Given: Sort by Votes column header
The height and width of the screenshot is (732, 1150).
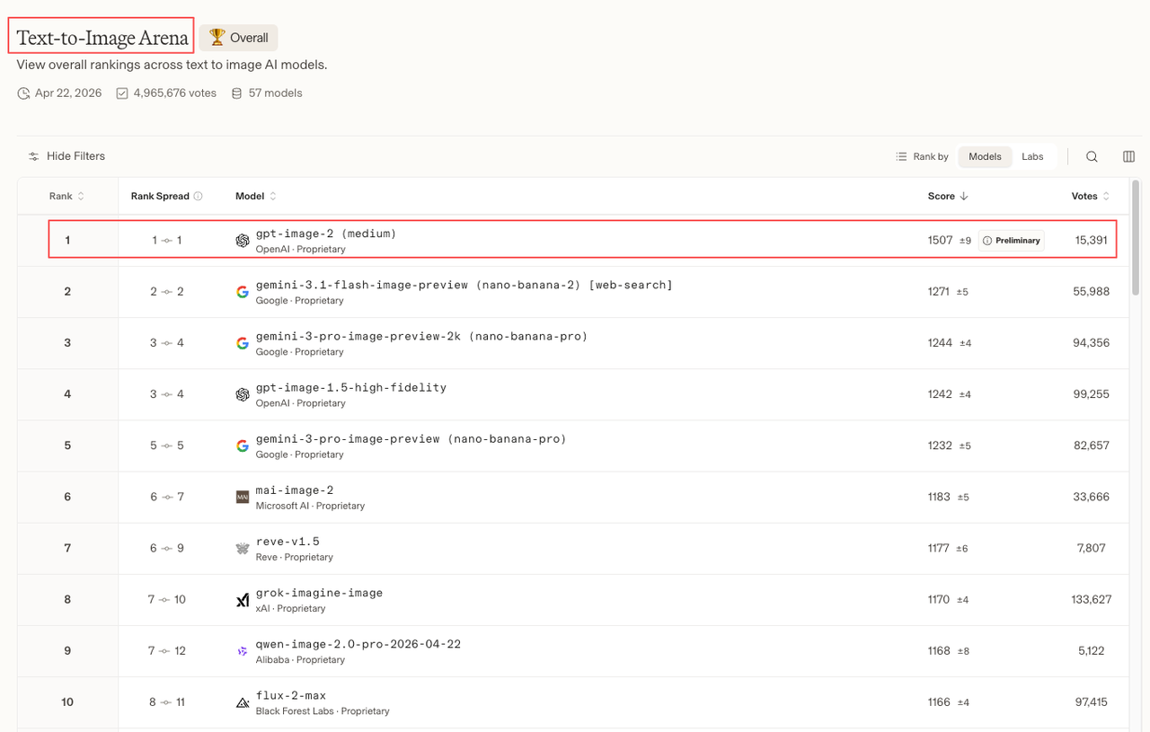Looking at the screenshot, I should coord(1091,196).
